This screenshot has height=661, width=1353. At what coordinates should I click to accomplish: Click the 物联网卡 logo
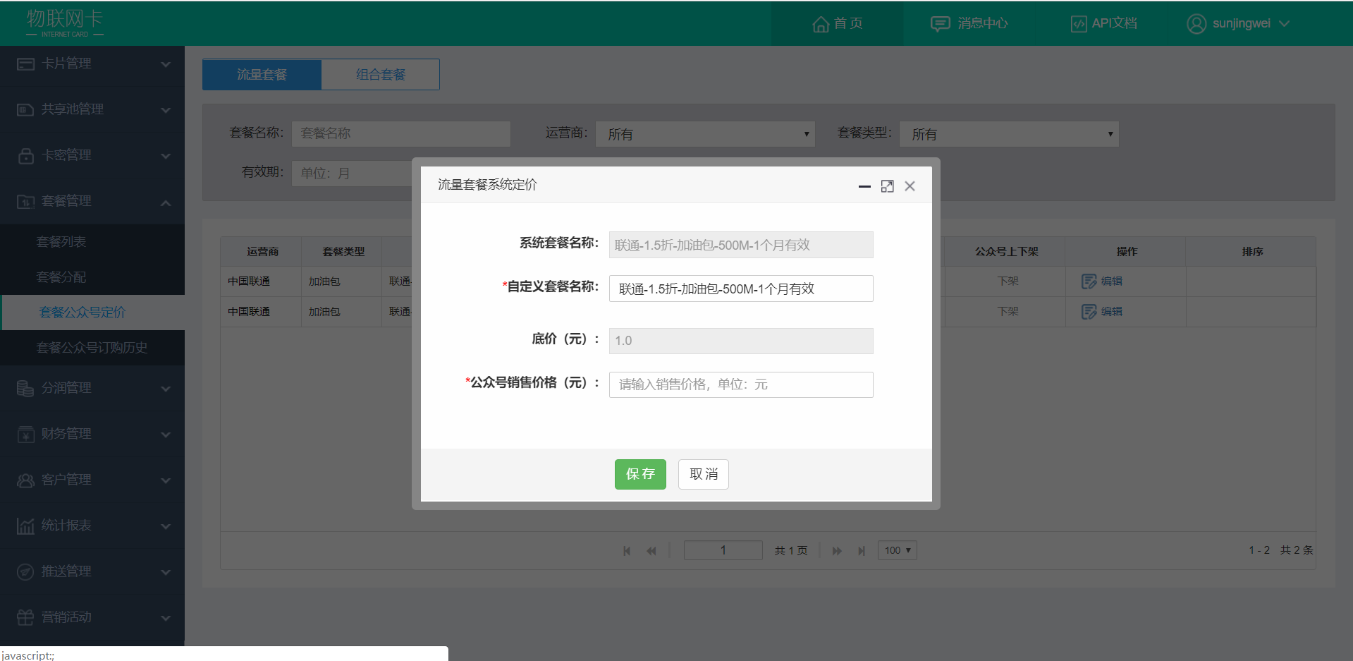click(x=65, y=23)
